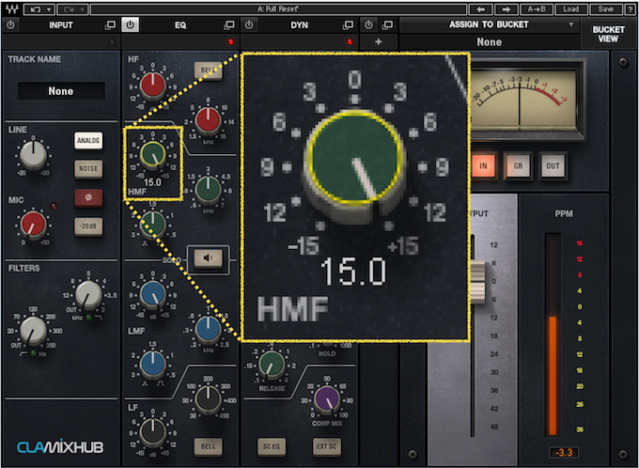Image resolution: width=639 pixels, height=468 pixels.
Task: Click the bucket assignment value None
Action: pos(489,41)
